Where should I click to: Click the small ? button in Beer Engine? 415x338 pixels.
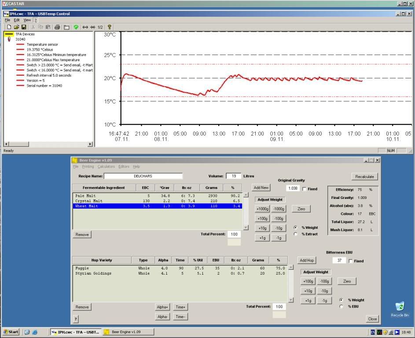tap(76, 319)
